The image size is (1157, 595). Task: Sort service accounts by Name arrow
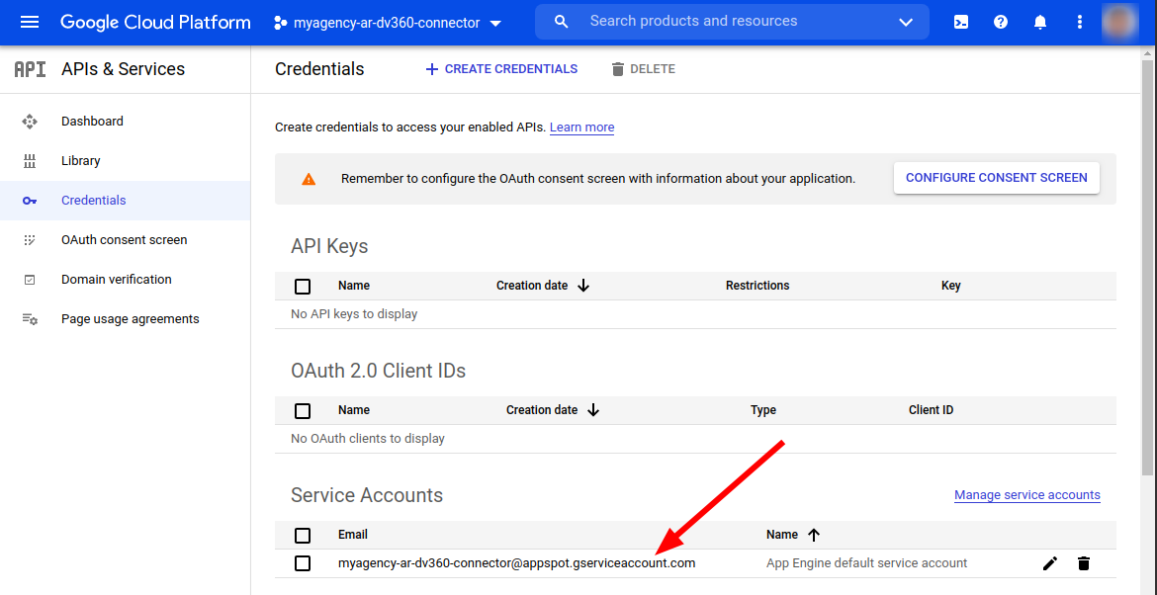[814, 535]
